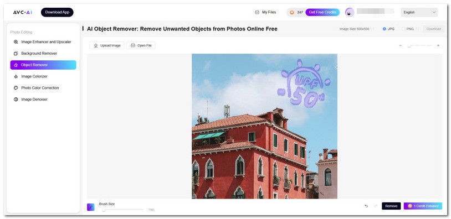Click the 1 Credit Enhance button
This screenshot has height=219, width=451.
point(423,206)
